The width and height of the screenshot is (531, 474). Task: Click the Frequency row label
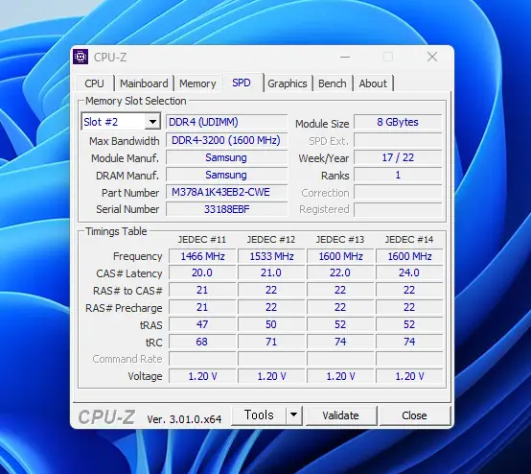click(x=137, y=256)
